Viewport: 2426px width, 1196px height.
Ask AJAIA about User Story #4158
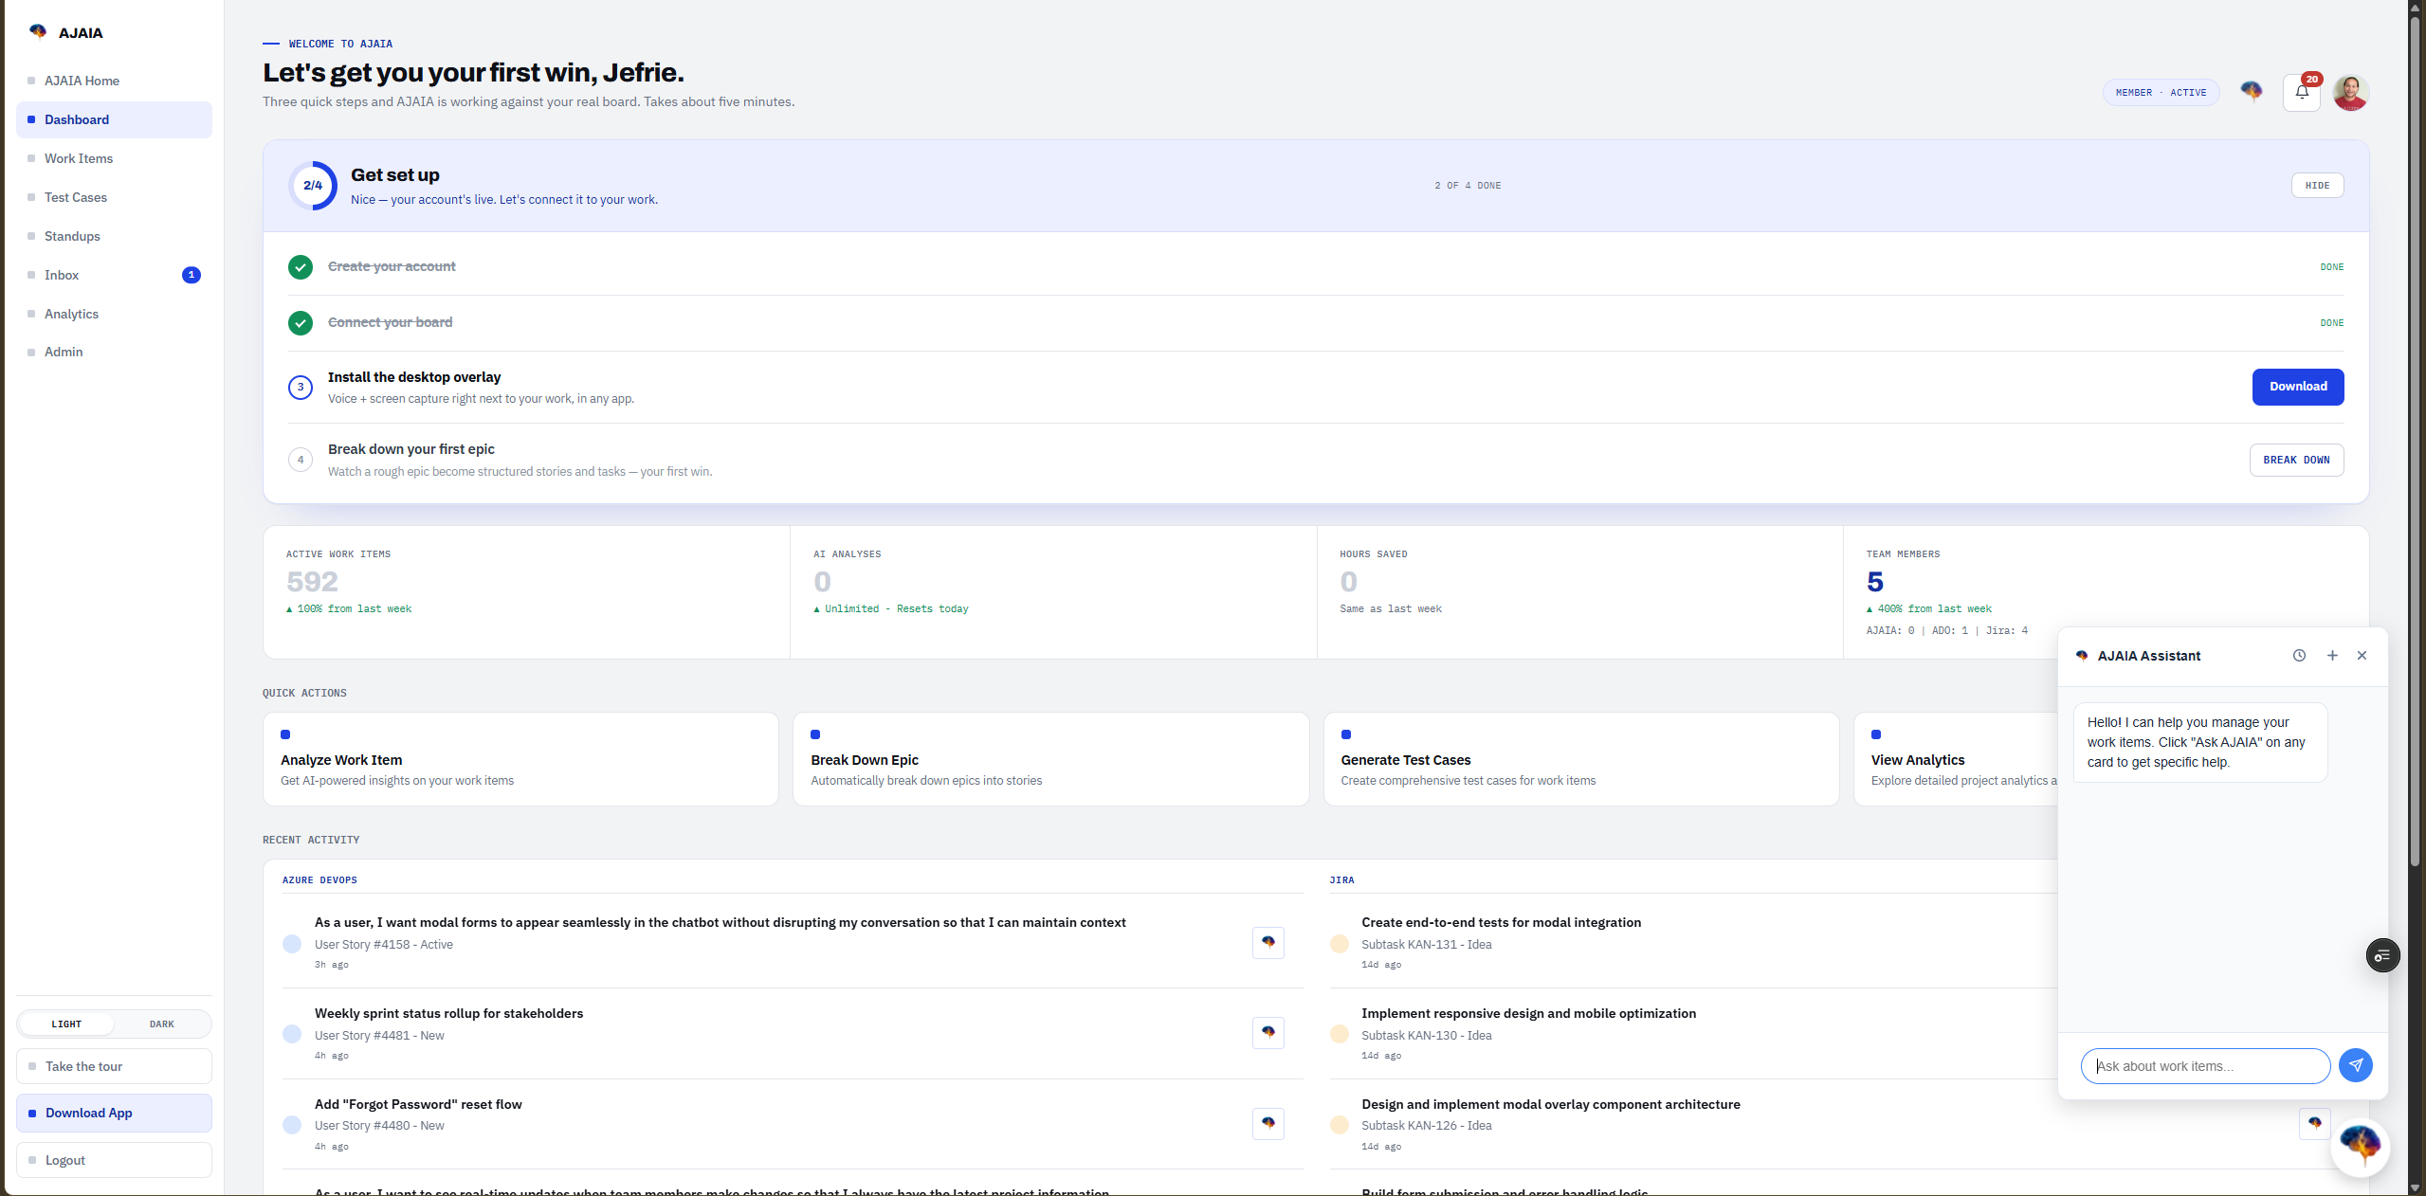click(x=1268, y=943)
